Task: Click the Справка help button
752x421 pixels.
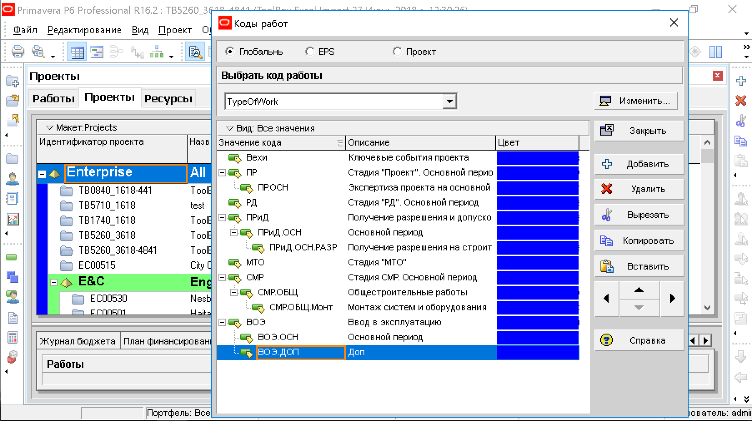Action: pyautogui.click(x=639, y=340)
